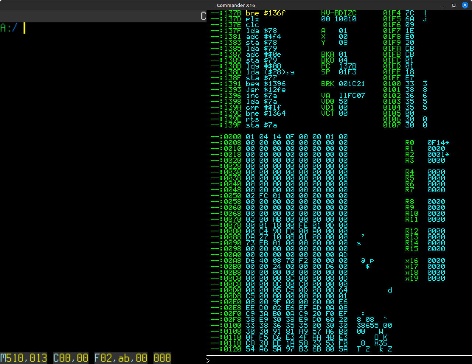
Task: Click memory dump row 0050
Action: click(x=279, y=196)
